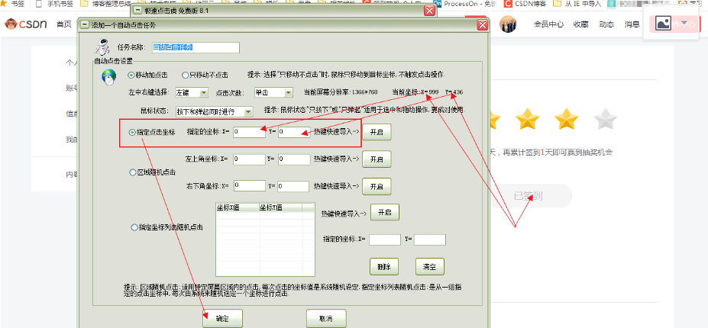
Task: Open the 鼠标状态 dropdown
Action: click(214, 111)
